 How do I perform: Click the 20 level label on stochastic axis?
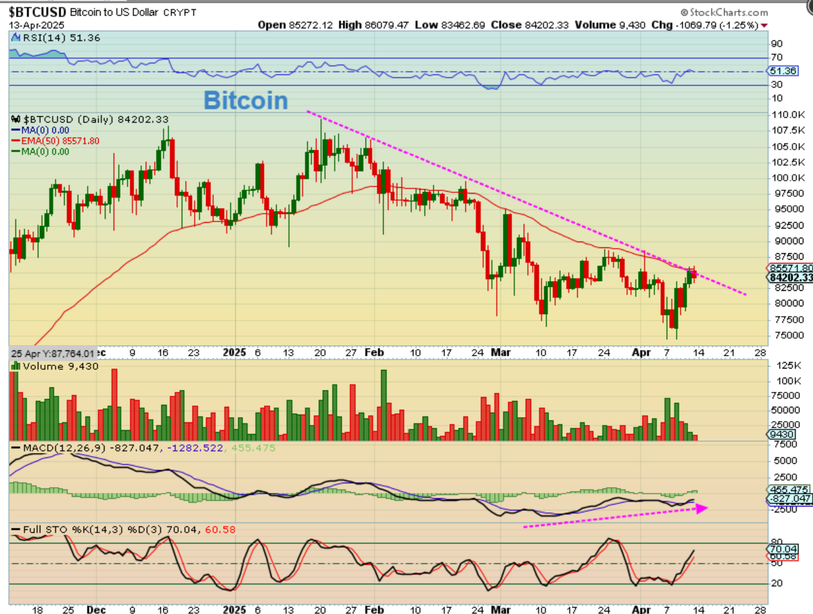tap(777, 583)
